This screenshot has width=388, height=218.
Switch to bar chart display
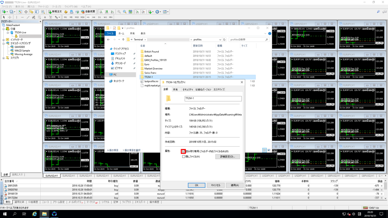(101, 12)
